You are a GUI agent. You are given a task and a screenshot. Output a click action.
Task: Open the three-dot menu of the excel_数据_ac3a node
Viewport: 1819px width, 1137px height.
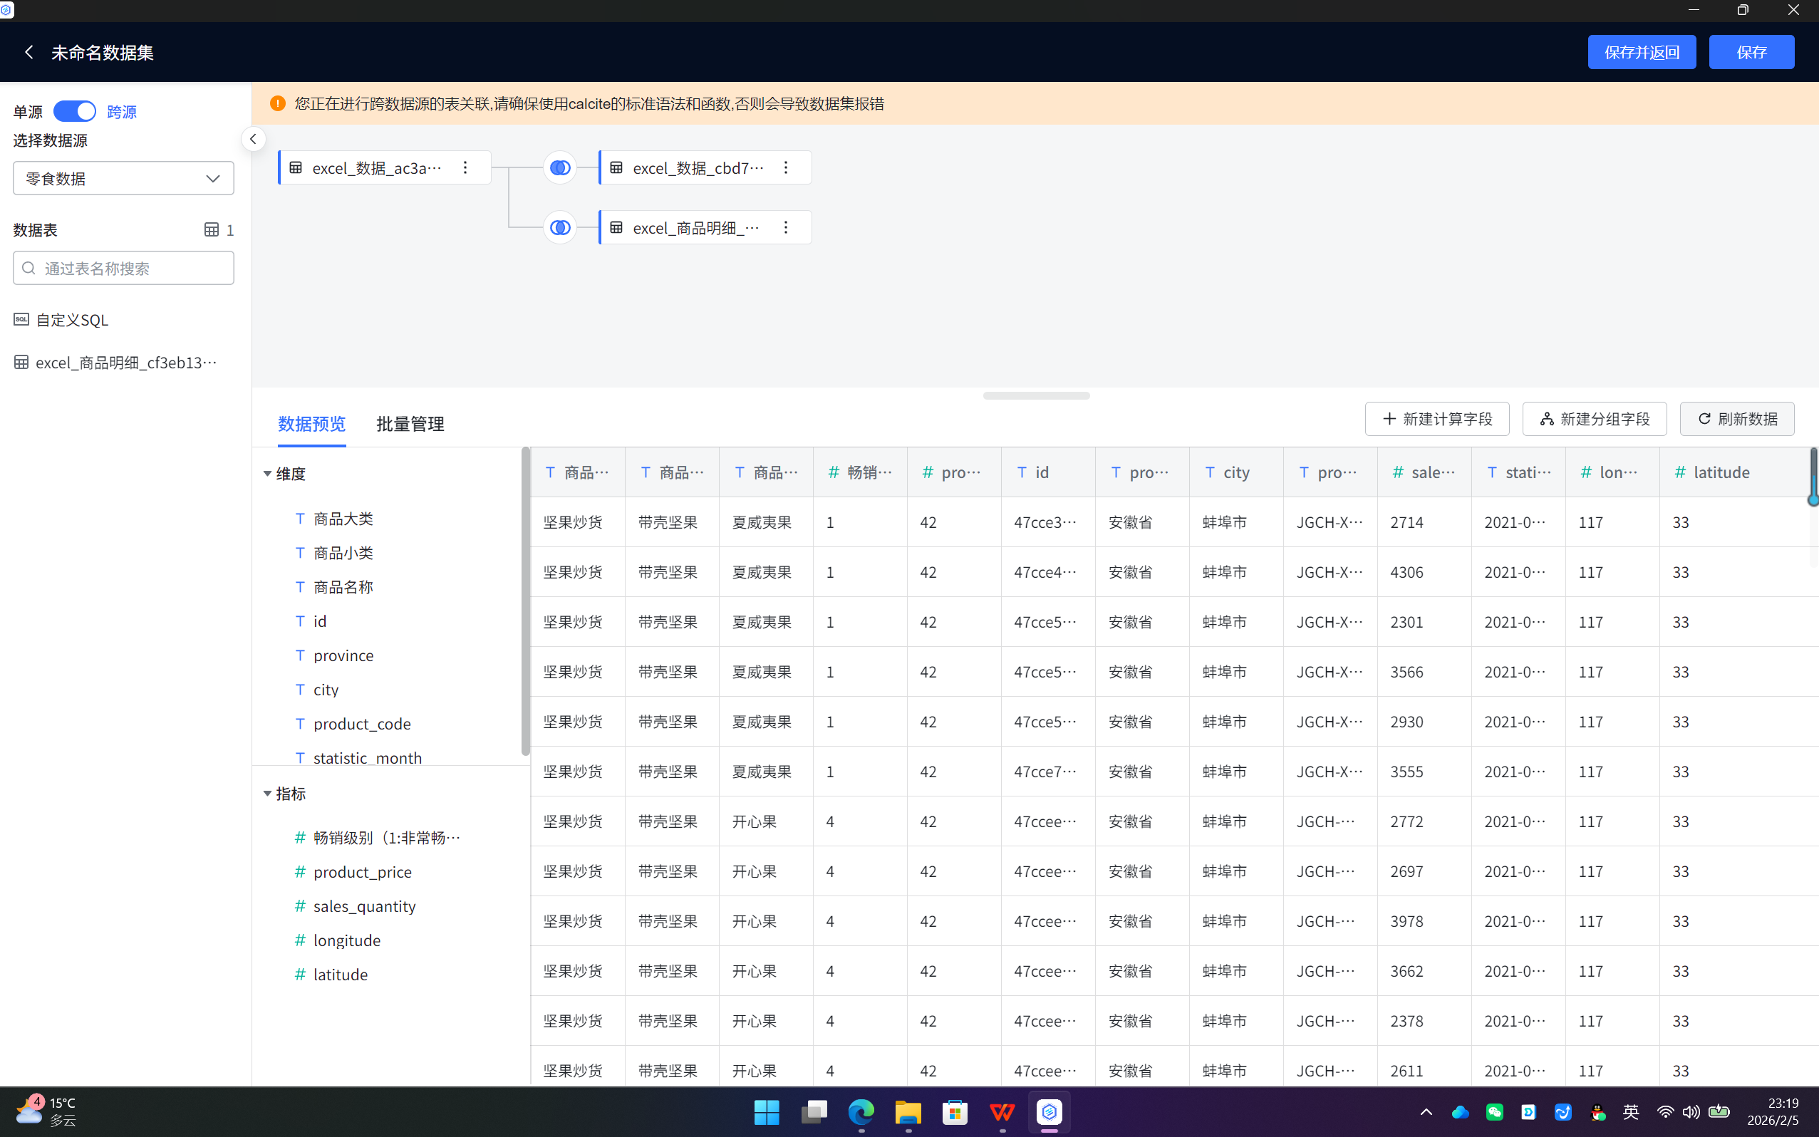tap(465, 167)
